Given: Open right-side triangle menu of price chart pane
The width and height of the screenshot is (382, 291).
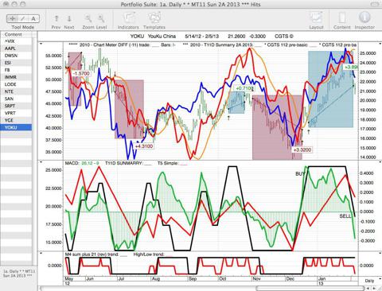Looking at the screenshot, I should [380, 44].
